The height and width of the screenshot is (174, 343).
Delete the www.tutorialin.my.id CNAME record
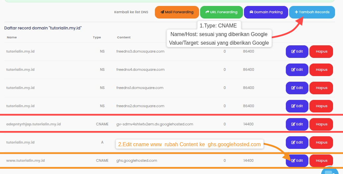coord(321,161)
